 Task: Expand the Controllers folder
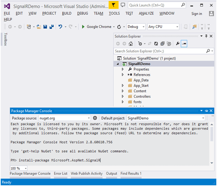click(123, 96)
